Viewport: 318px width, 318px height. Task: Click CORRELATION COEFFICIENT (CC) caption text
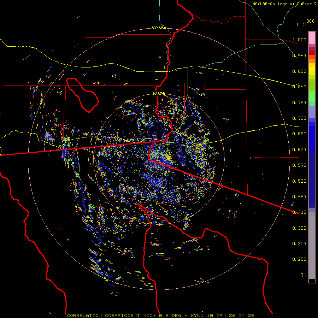(112, 316)
